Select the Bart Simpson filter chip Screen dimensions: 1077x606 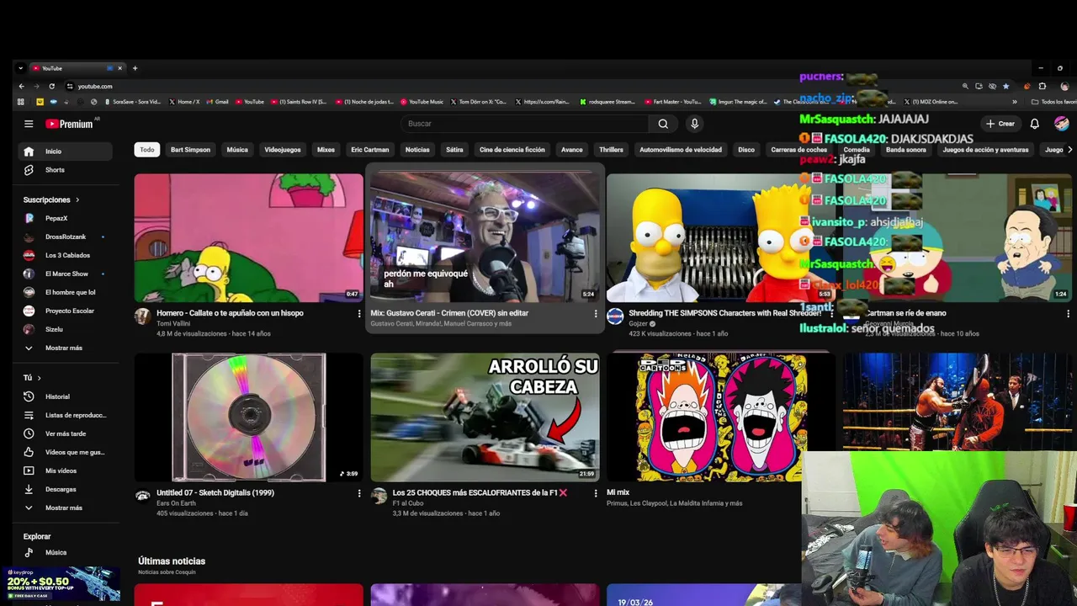tap(190, 150)
